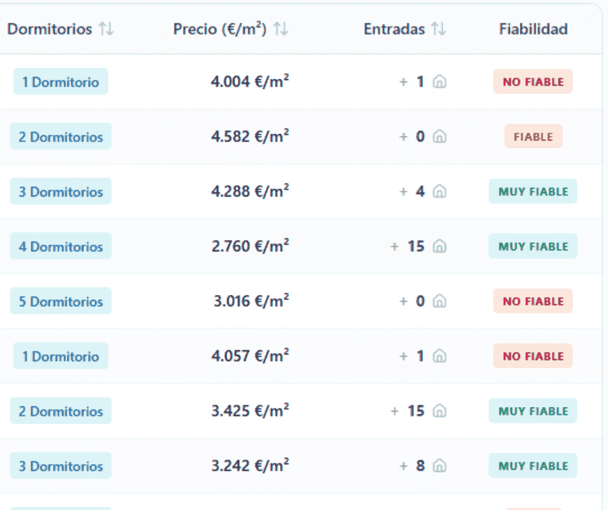Click the FIABLE reliability badge

click(x=533, y=137)
